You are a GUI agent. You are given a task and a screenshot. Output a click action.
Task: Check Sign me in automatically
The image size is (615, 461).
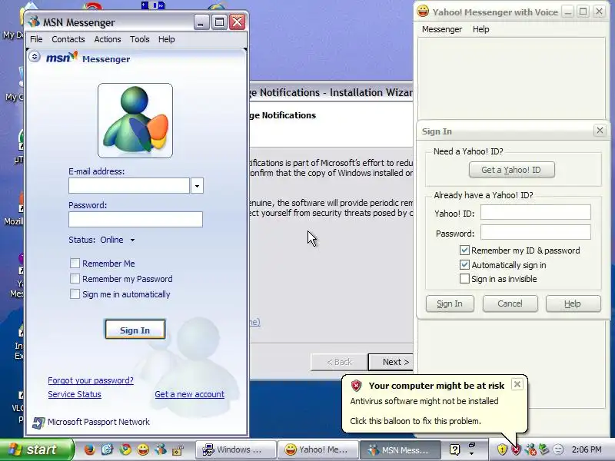tap(75, 294)
